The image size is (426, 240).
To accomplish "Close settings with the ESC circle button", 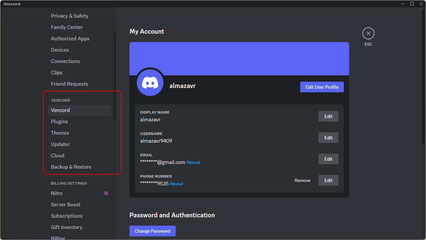I will tap(368, 33).
